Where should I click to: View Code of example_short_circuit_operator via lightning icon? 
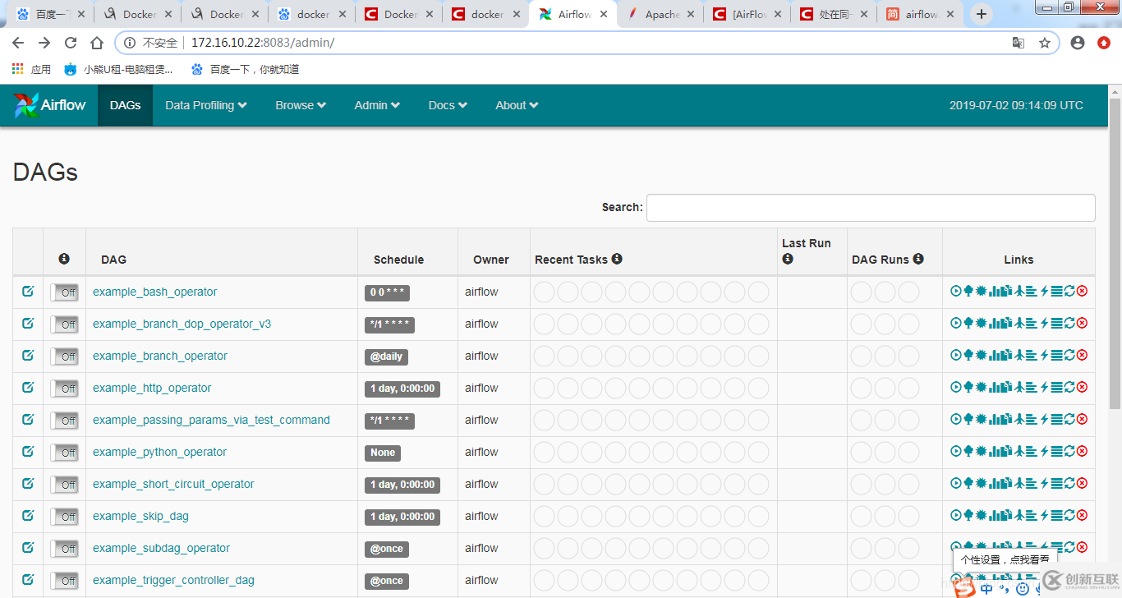[x=1045, y=483]
